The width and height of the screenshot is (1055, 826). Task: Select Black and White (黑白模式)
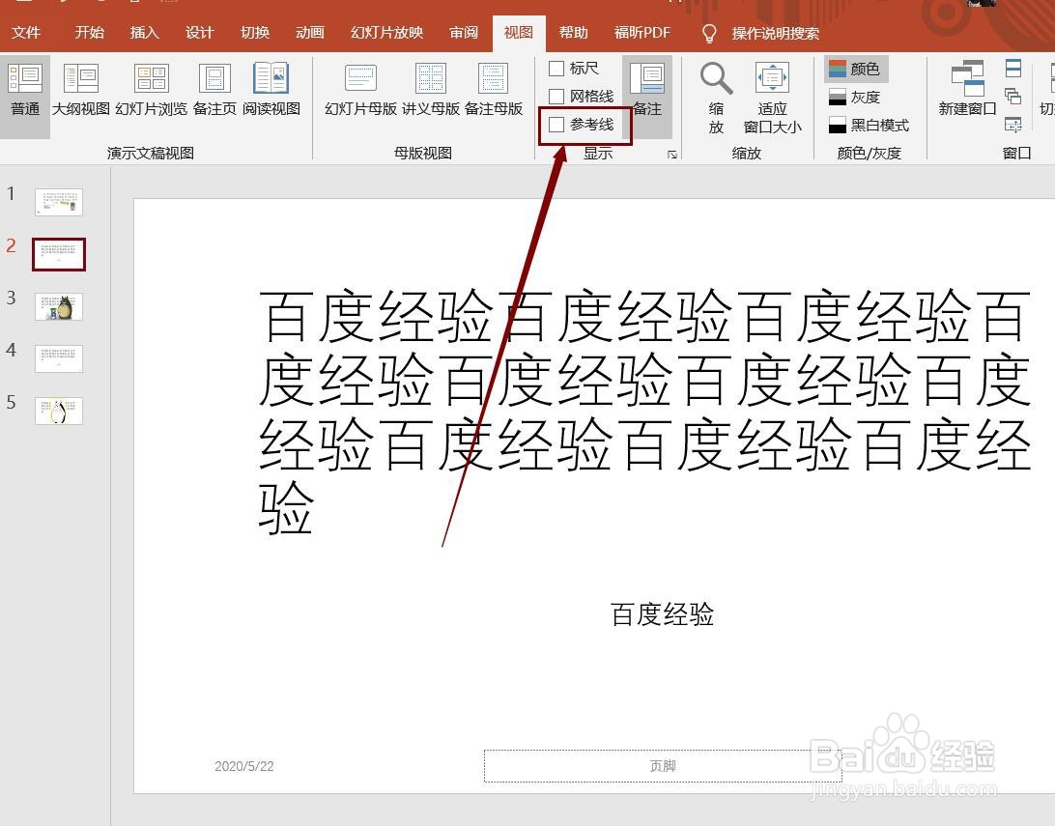pyautogui.click(x=869, y=126)
